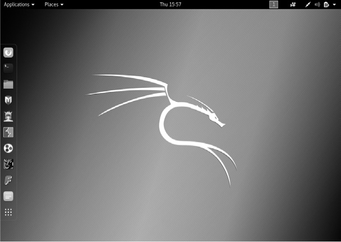Open Burp Suite from the dock

point(8,132)
